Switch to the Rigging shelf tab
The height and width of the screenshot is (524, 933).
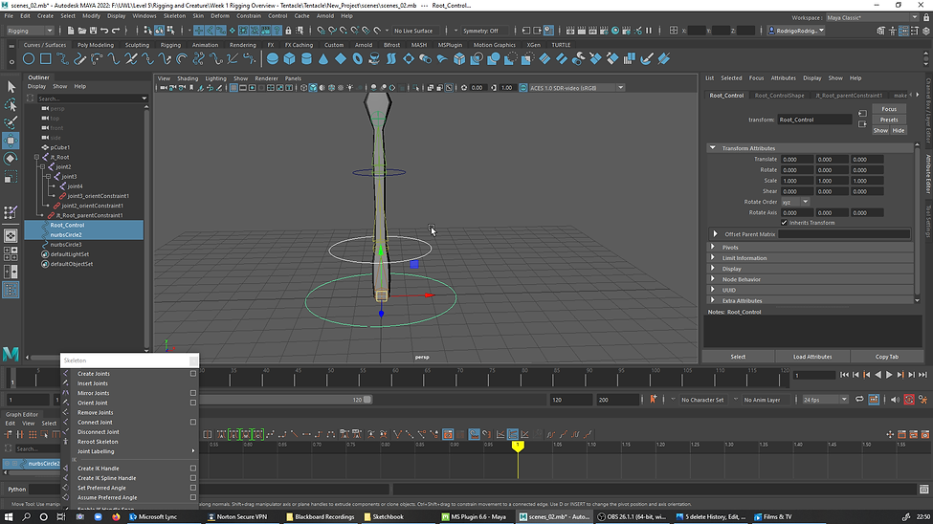(170, 45)
